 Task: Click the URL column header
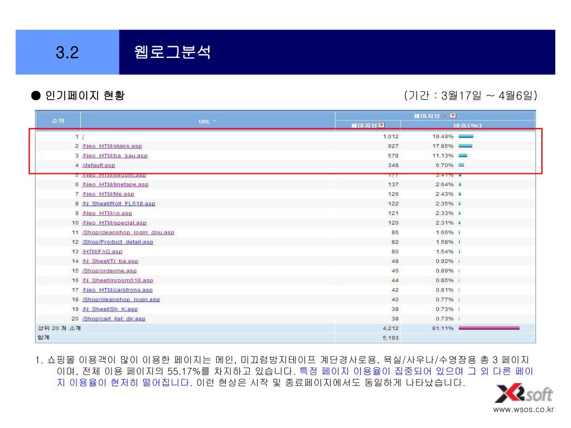click(204, 121)
